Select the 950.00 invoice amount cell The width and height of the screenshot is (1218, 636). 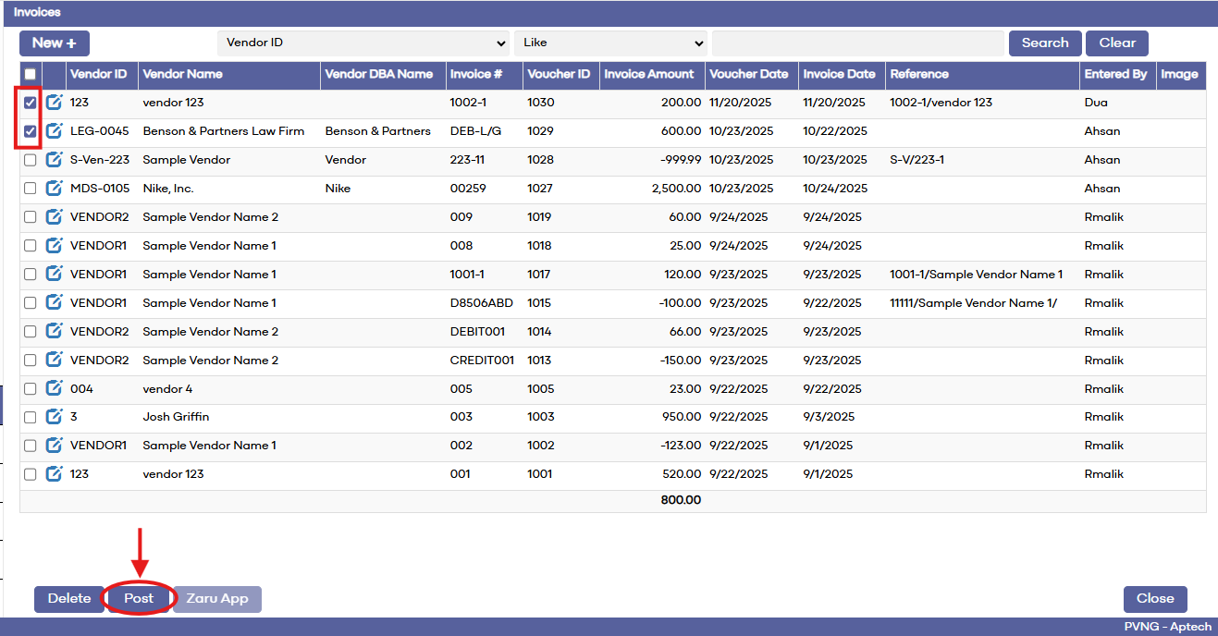[x=683, y=417]
